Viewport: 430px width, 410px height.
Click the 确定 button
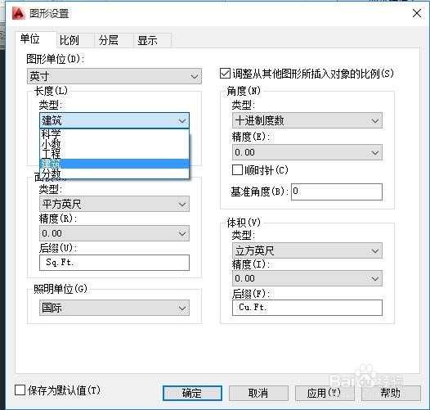[x=192, y=393]
